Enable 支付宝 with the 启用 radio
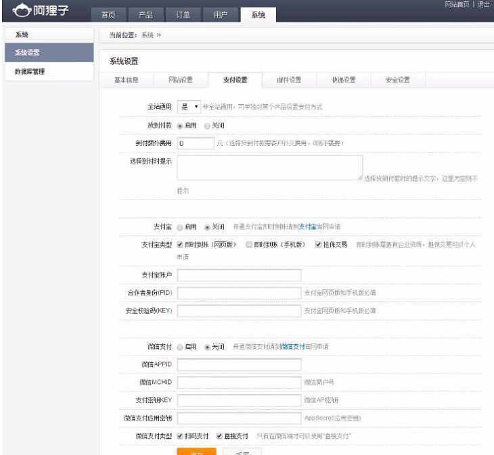 [180, 226]
